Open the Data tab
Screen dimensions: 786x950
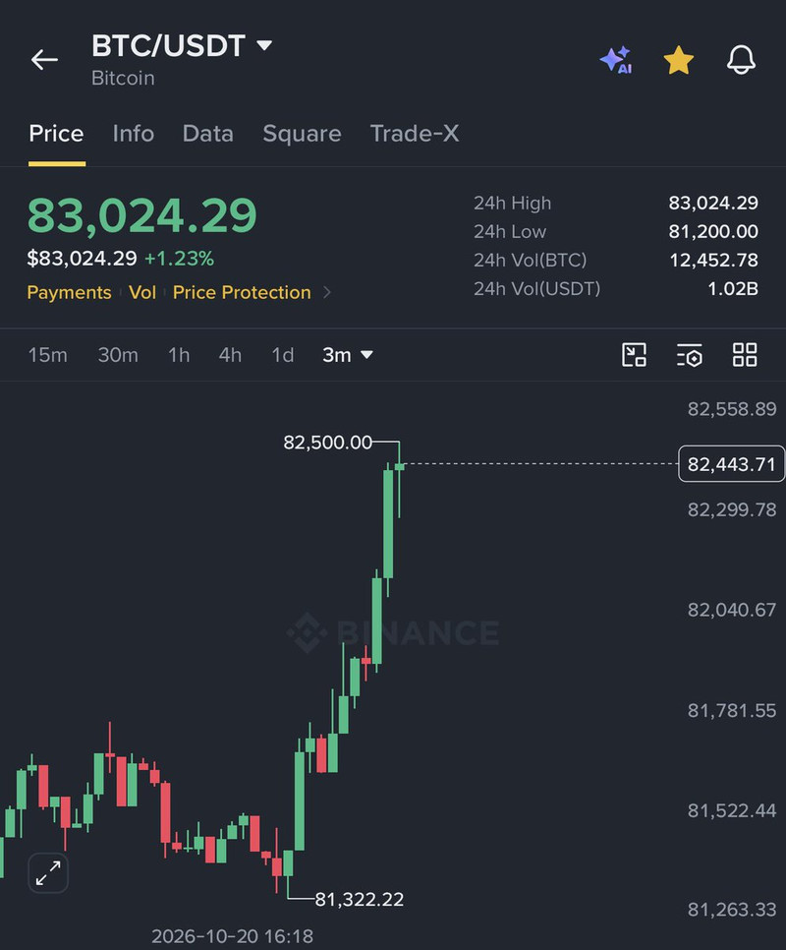tap(208, 134)
